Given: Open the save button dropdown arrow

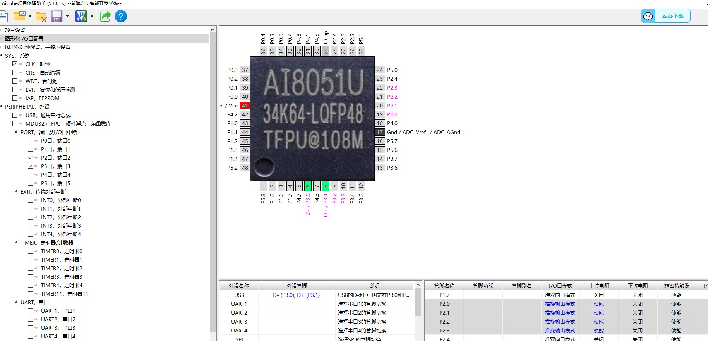Looking at the screenshot, I should (x=67, y=16).
